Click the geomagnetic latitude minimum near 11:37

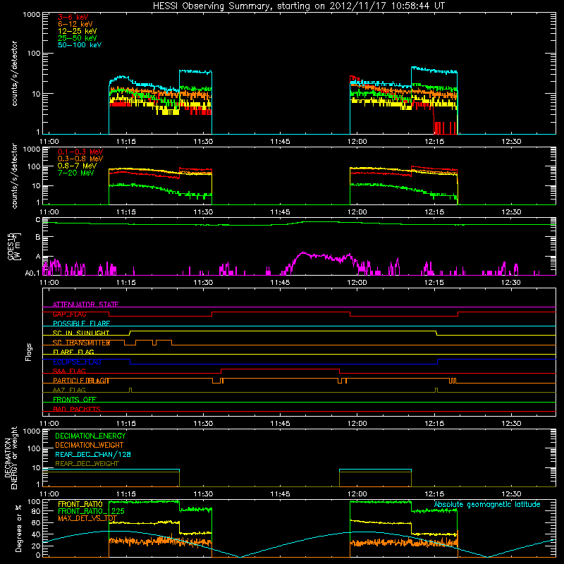(240, 557)
